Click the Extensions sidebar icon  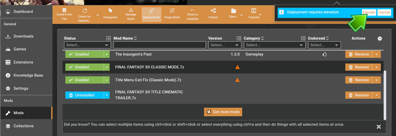pos(8,62)
